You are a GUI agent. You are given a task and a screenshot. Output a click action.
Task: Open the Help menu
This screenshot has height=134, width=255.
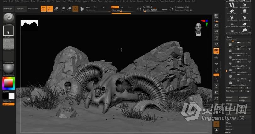pos(194,1)
